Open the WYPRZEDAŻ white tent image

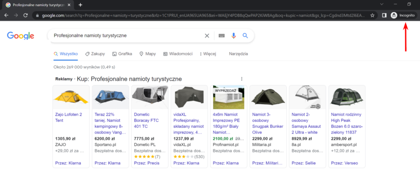228,97
